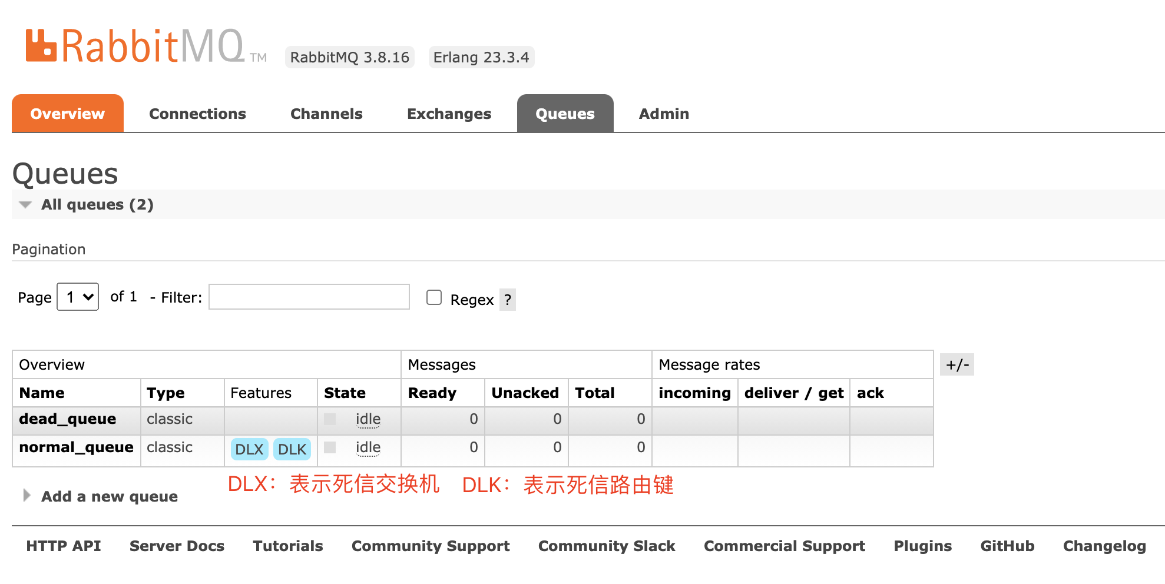Screen dimensions: 1165x584
Task: Expand the Add a new queue section
Action: (x=100, y=496)
